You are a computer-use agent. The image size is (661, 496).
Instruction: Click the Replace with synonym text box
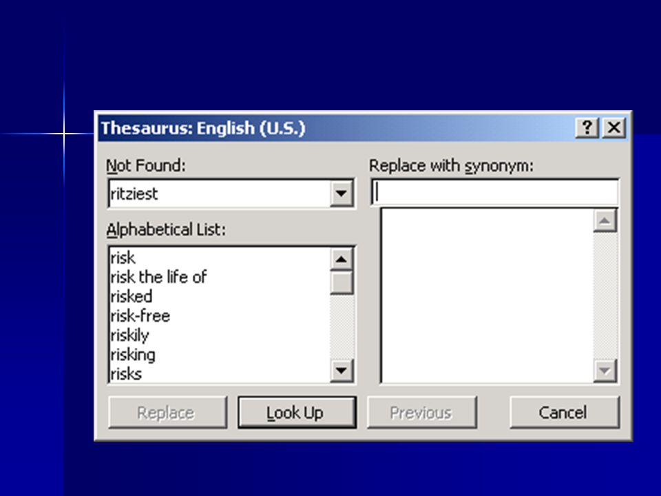pos(495,192)
